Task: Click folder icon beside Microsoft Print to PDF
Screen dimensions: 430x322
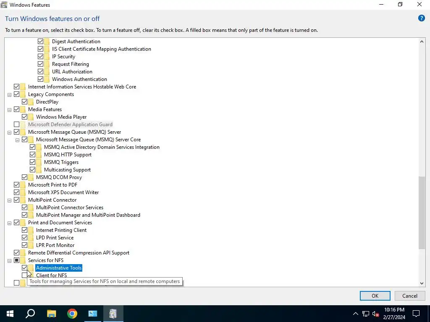Action: (23, 185)
